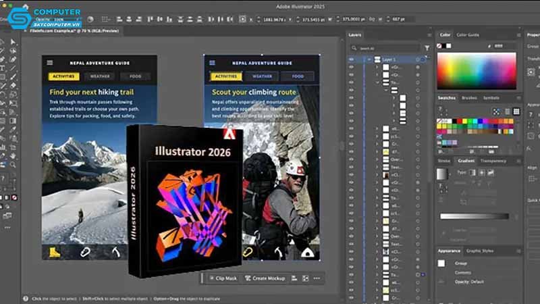
Task: Choose the red swatch in Swatches panel
Action: (460, 121)
